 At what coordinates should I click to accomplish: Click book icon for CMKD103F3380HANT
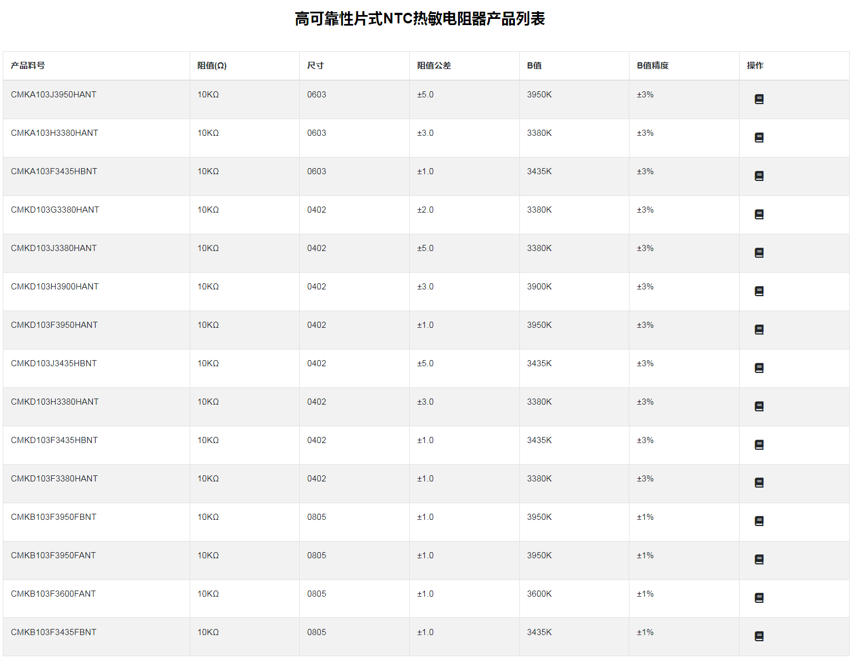pos(758,483)
